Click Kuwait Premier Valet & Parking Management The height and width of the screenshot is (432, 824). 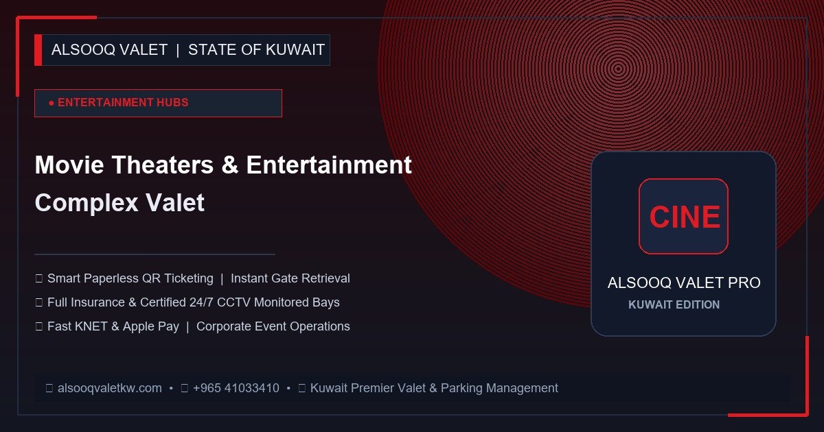click(434, 388)
